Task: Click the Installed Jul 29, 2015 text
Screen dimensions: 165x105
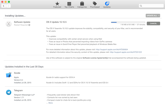Action: tap(23, 83)
